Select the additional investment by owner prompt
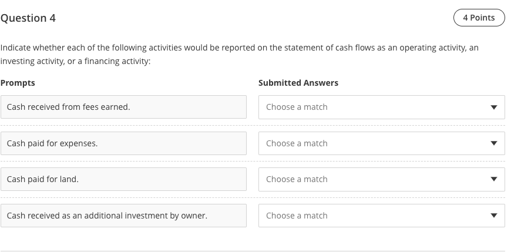521x252 pixels. pos(123,216)
